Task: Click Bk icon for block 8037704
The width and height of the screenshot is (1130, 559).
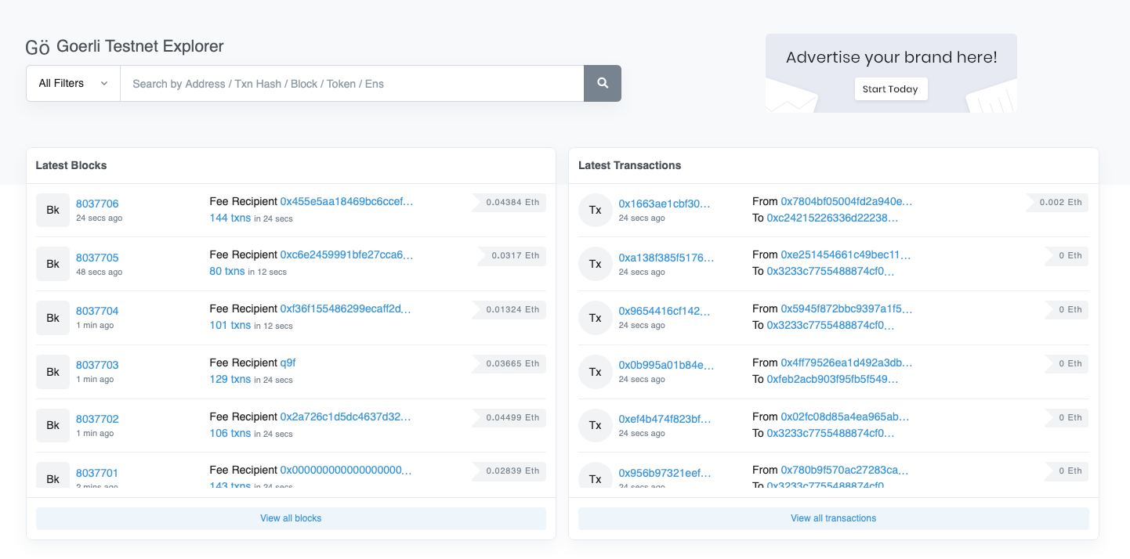Action: coord(53,318)
